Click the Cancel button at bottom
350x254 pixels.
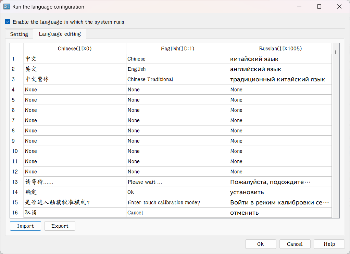(x=295, y=244)
